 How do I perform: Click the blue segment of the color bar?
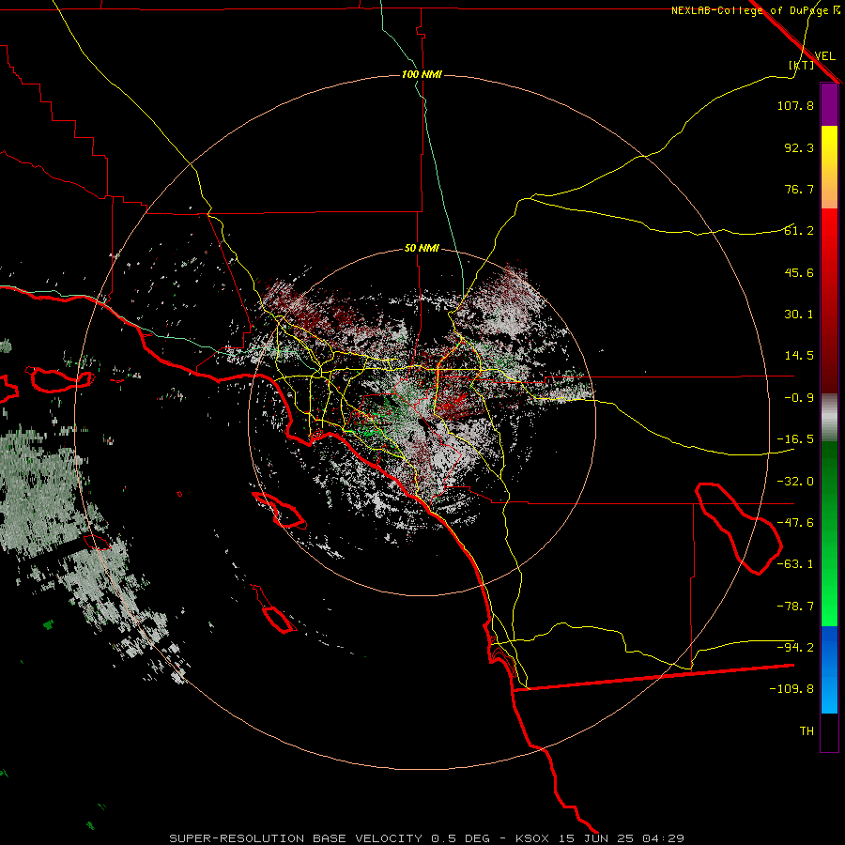(x=829, y=669)
